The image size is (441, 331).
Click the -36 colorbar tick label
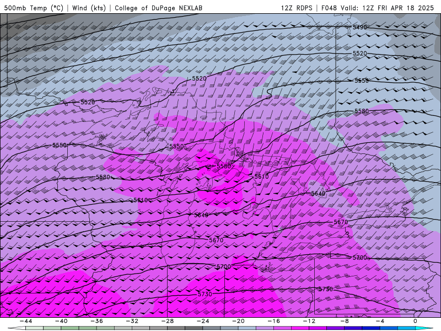click(x=96, y=321)
